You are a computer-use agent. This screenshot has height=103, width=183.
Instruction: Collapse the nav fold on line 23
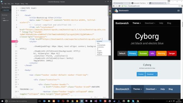(x=18, y=75)
